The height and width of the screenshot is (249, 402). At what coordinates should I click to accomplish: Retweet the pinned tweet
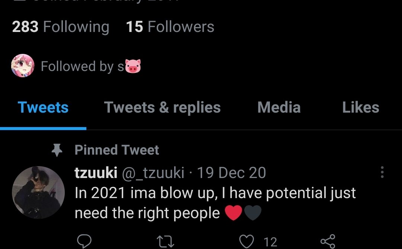(166, 242)
